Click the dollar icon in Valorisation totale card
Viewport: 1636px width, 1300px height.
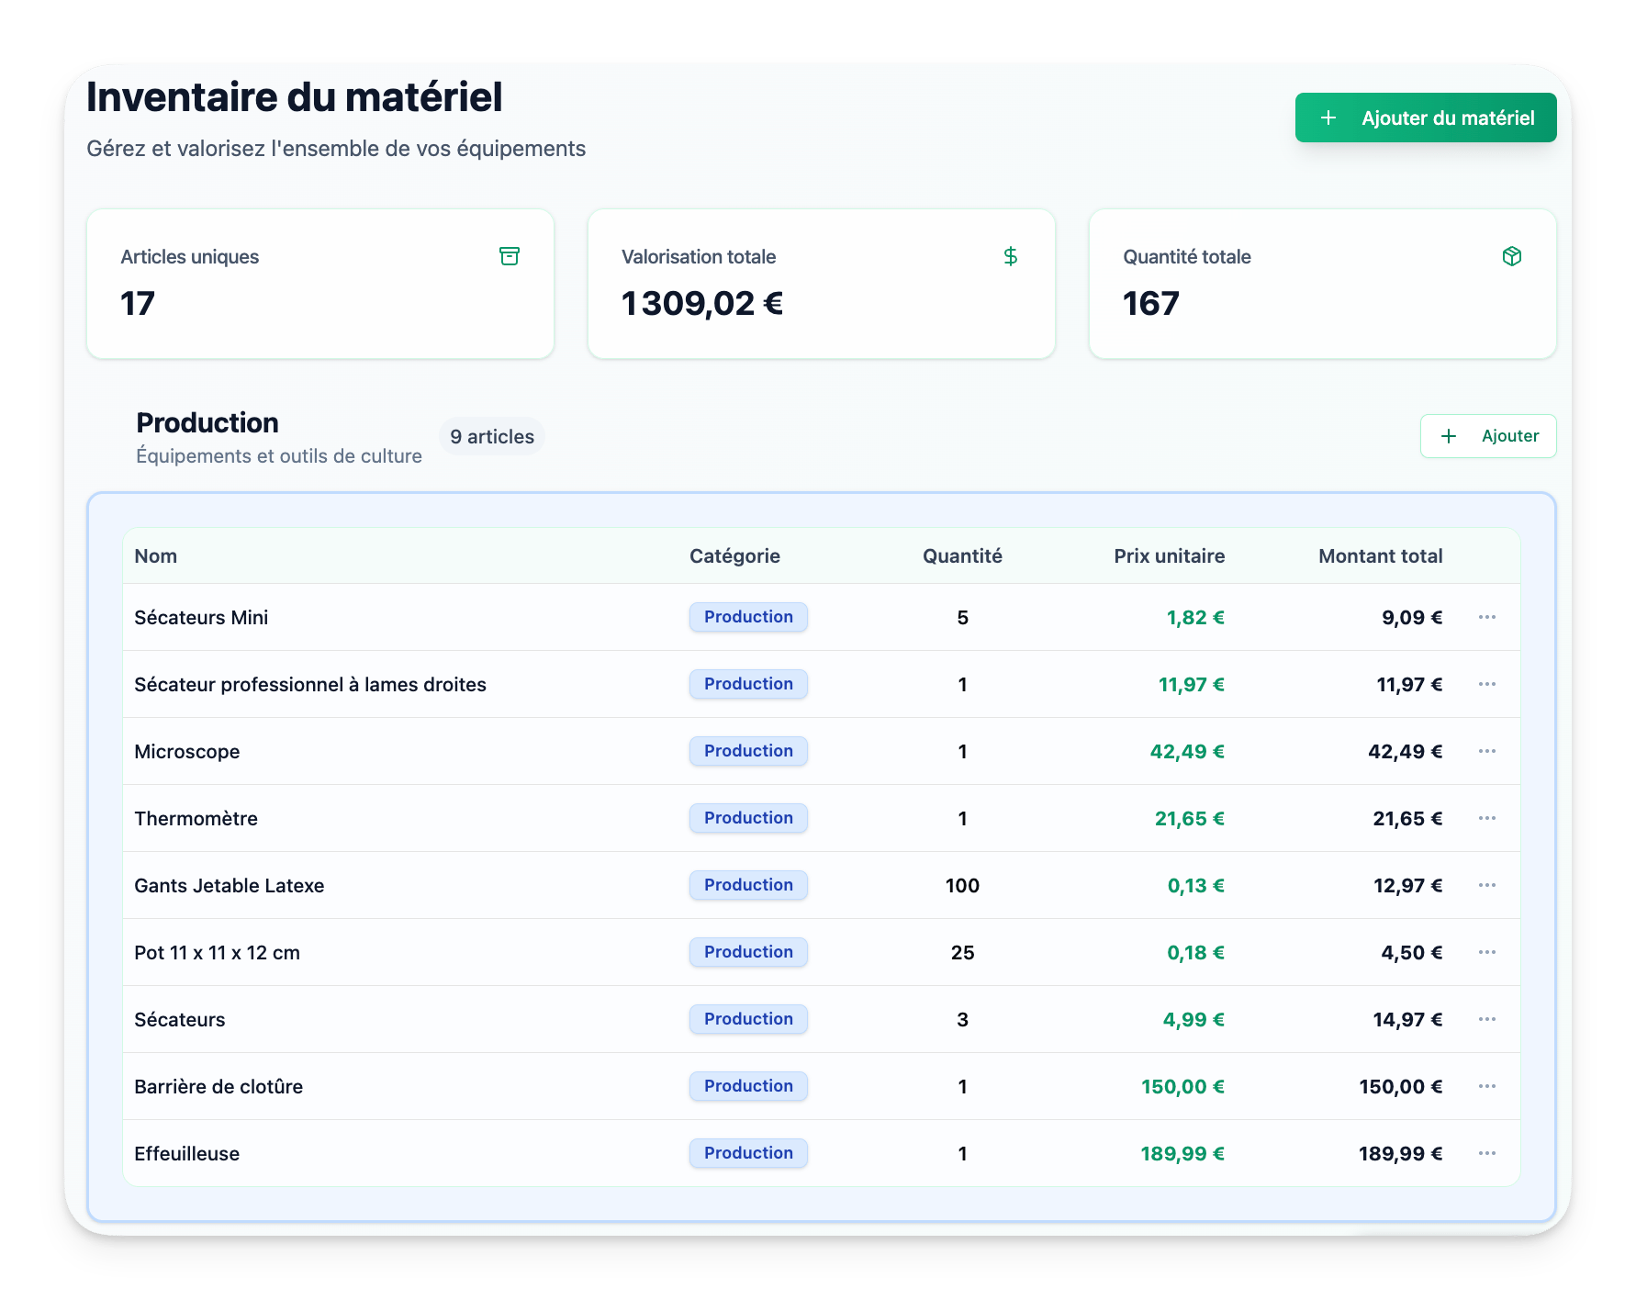click(x=1010, y=256)
